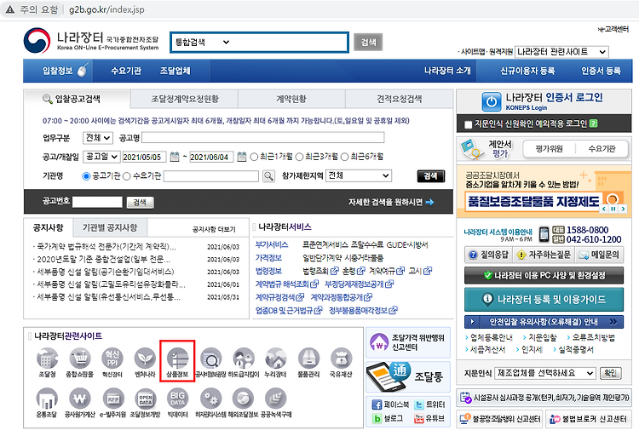The height and width of the screenshot is (436, 639).
Task: Open the 신규이용자 등록 menu
Action: (527, 71)
